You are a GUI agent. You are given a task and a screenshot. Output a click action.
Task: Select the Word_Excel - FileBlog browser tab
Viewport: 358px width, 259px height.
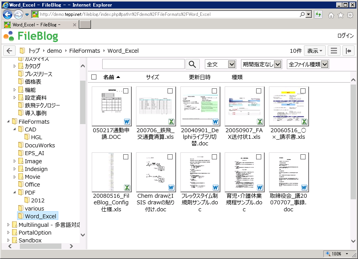click(x=40, y=24)
